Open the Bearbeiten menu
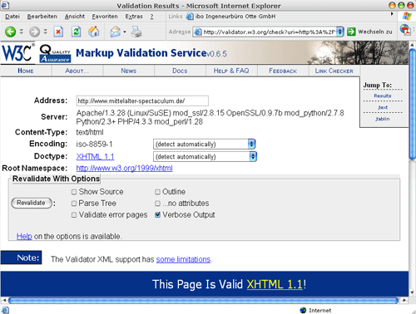416x314 pixels. pos(42,17)
